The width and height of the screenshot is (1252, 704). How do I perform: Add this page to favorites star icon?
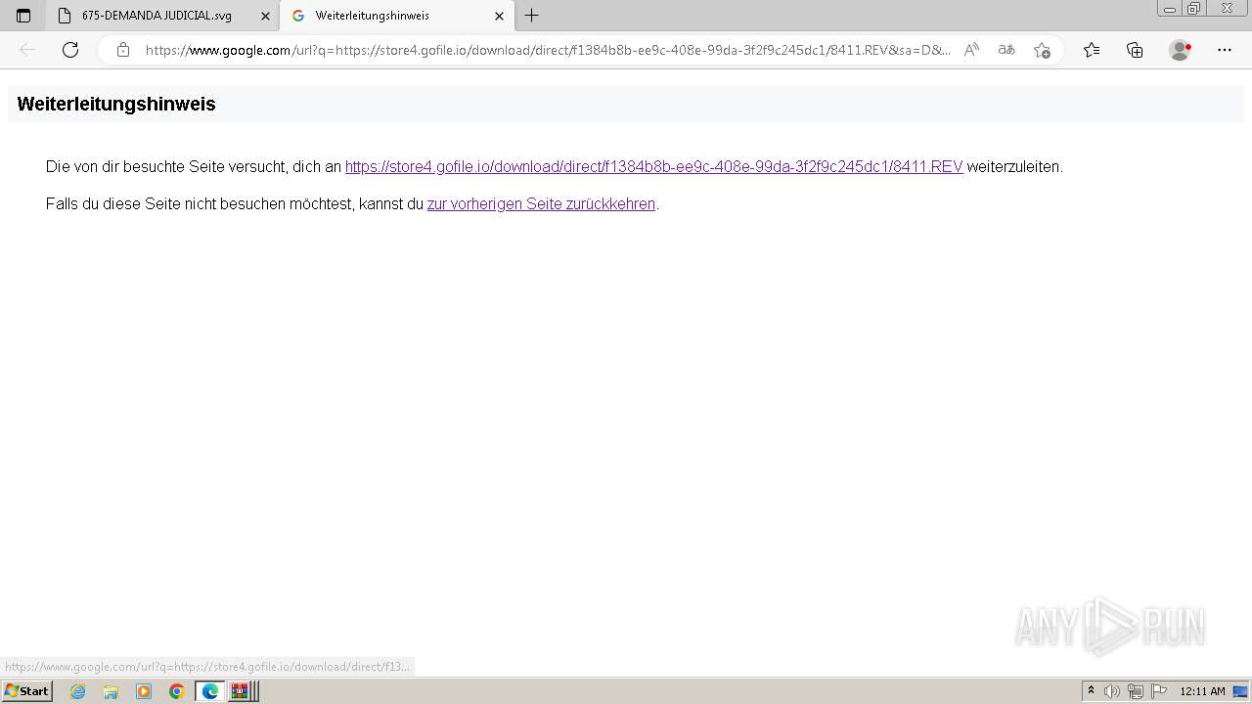click(1042, 50)
